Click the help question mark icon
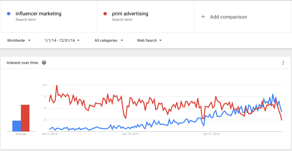Screen dimensions: 292x151 [x=44, y=63]
